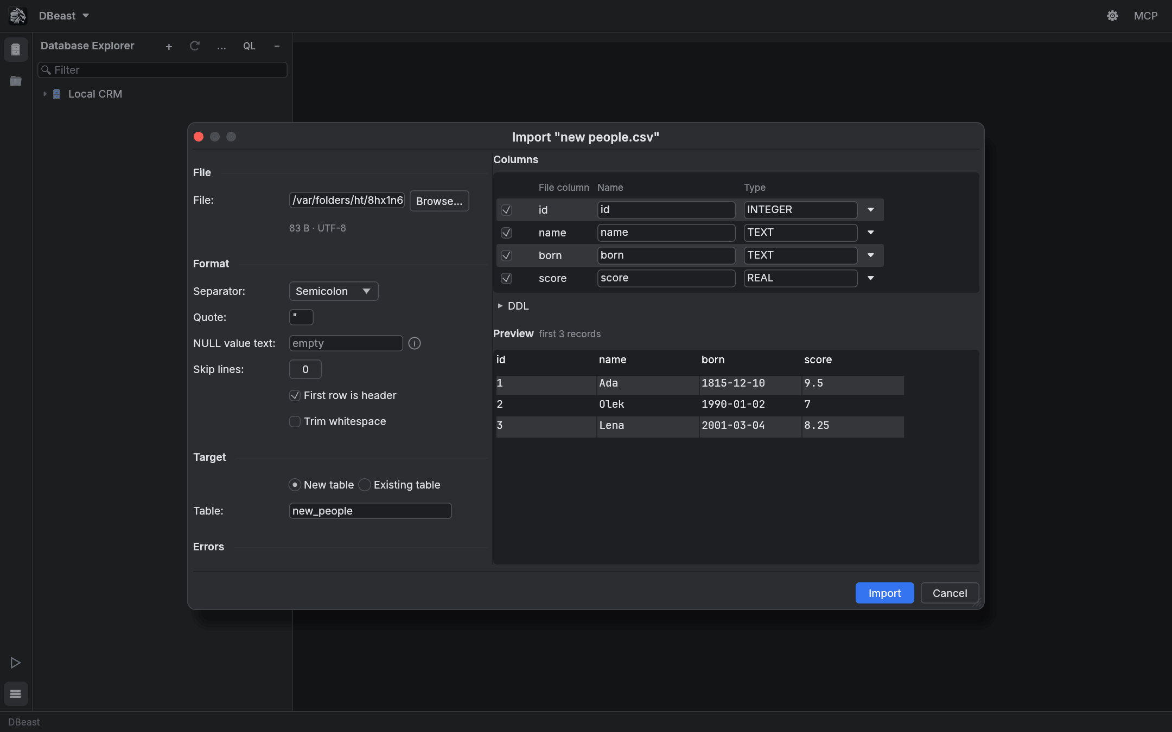Open type dropdown for born column

(870, 255)
